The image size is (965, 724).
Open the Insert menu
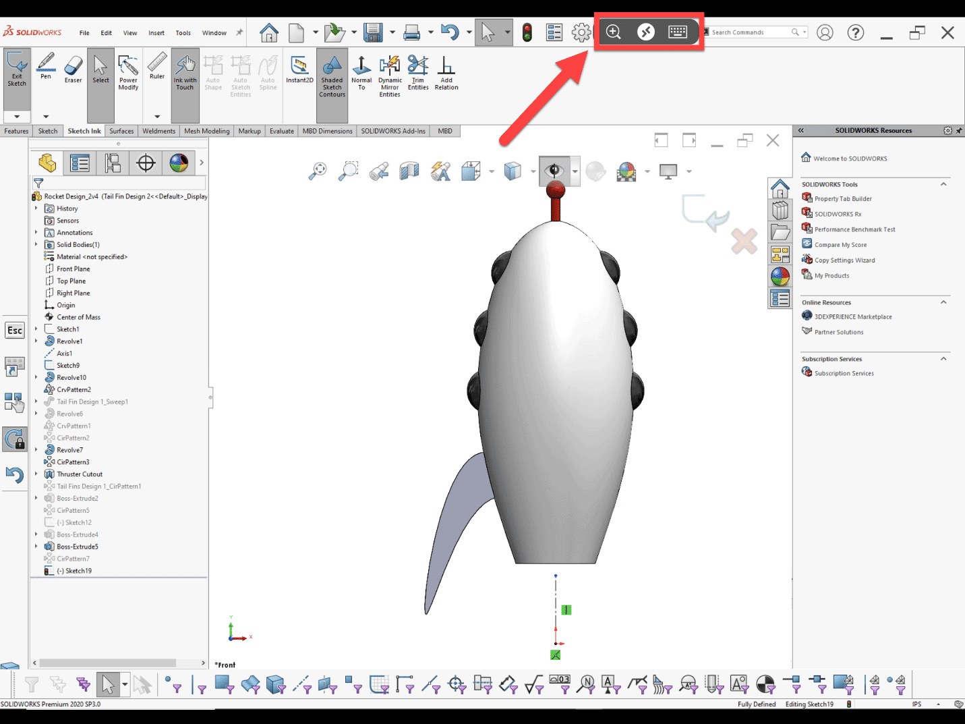pyautogui.click(x=156, y=33)
